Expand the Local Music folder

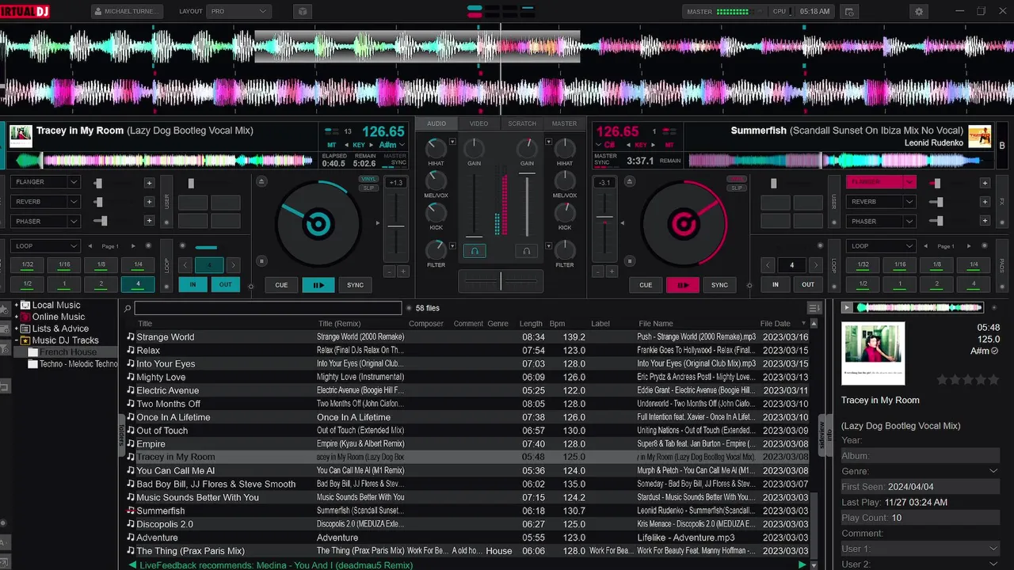[x=16, y=305]
